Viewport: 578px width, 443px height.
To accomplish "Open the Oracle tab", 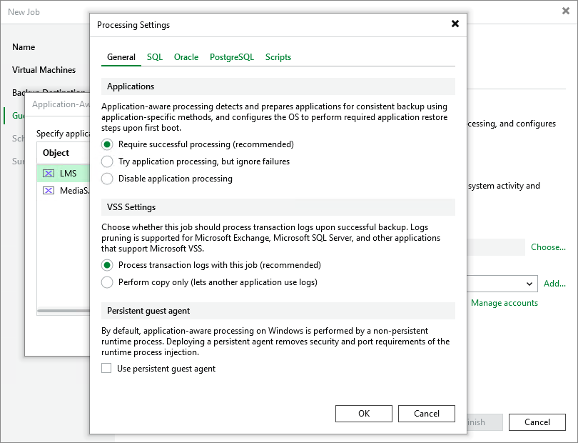I will point(186,56).
